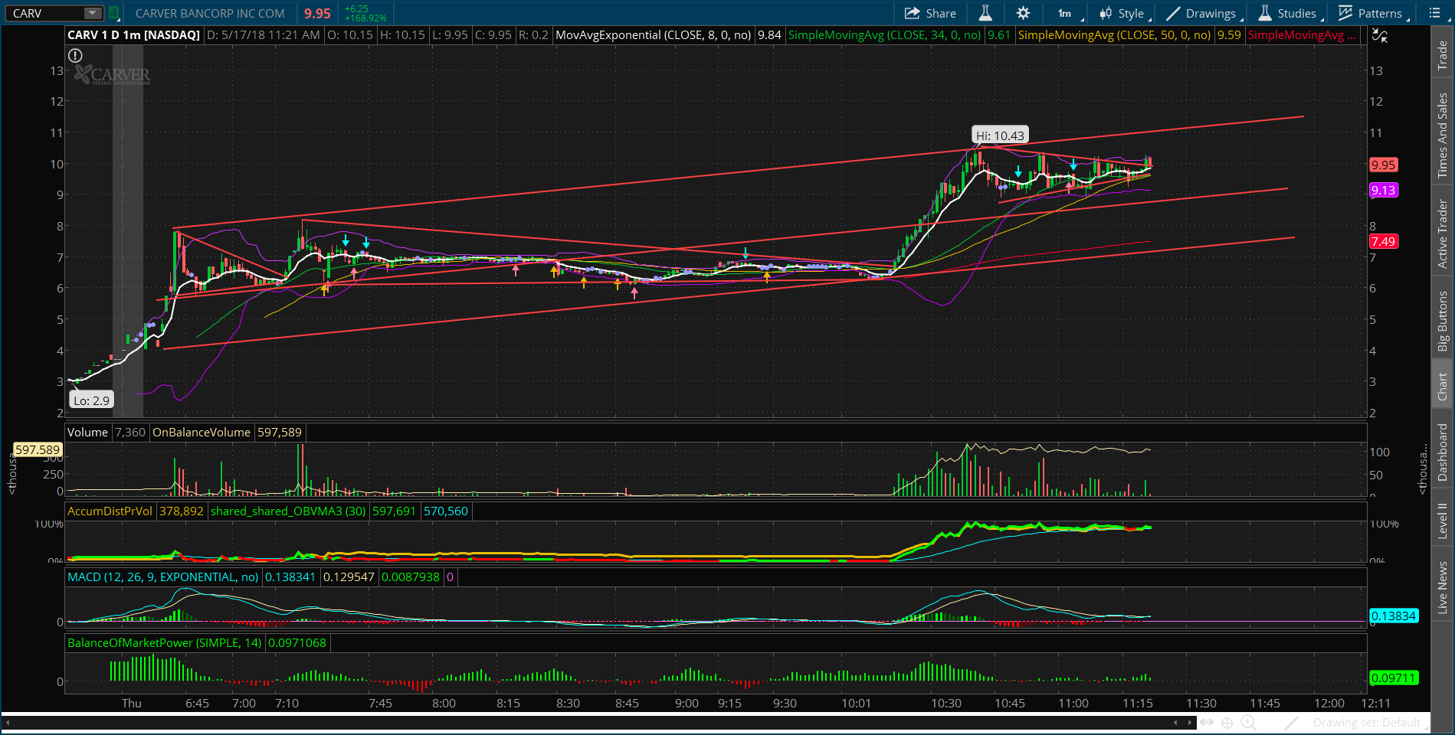
Task: Open the flask Edit Studies icon
Action: (985, 13)
